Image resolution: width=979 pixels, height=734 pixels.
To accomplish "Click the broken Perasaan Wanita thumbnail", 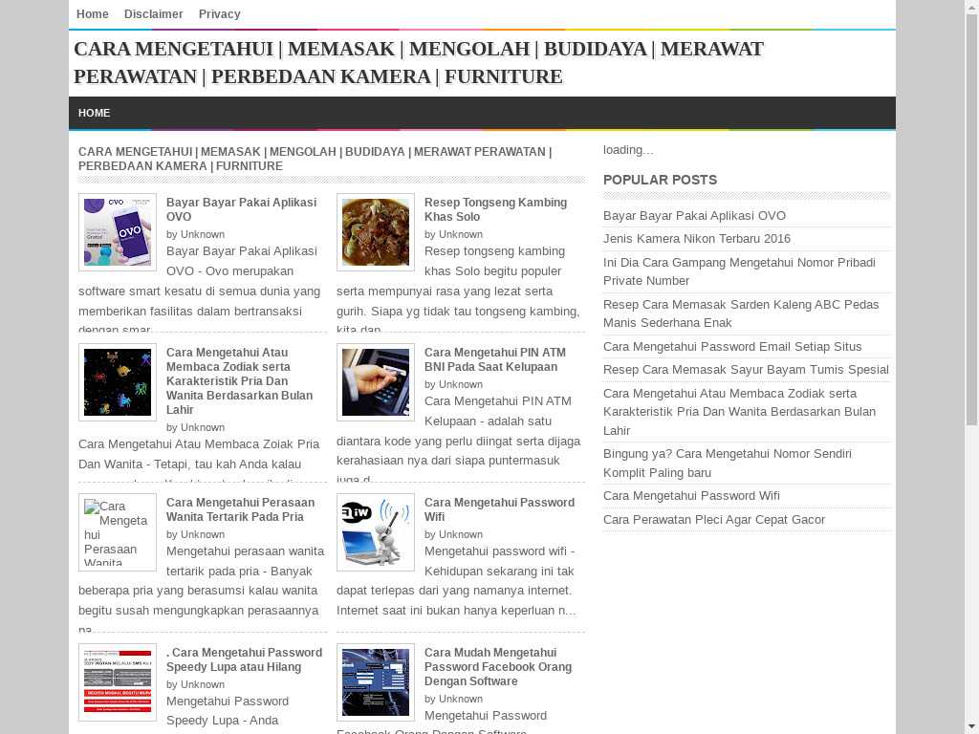I will [x=117, y=532].
